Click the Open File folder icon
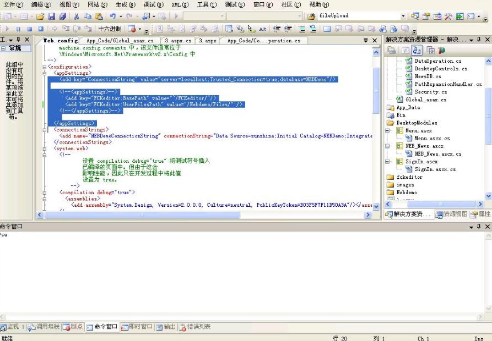The height and width of the screenshot is (341, 492). point(40,16)
